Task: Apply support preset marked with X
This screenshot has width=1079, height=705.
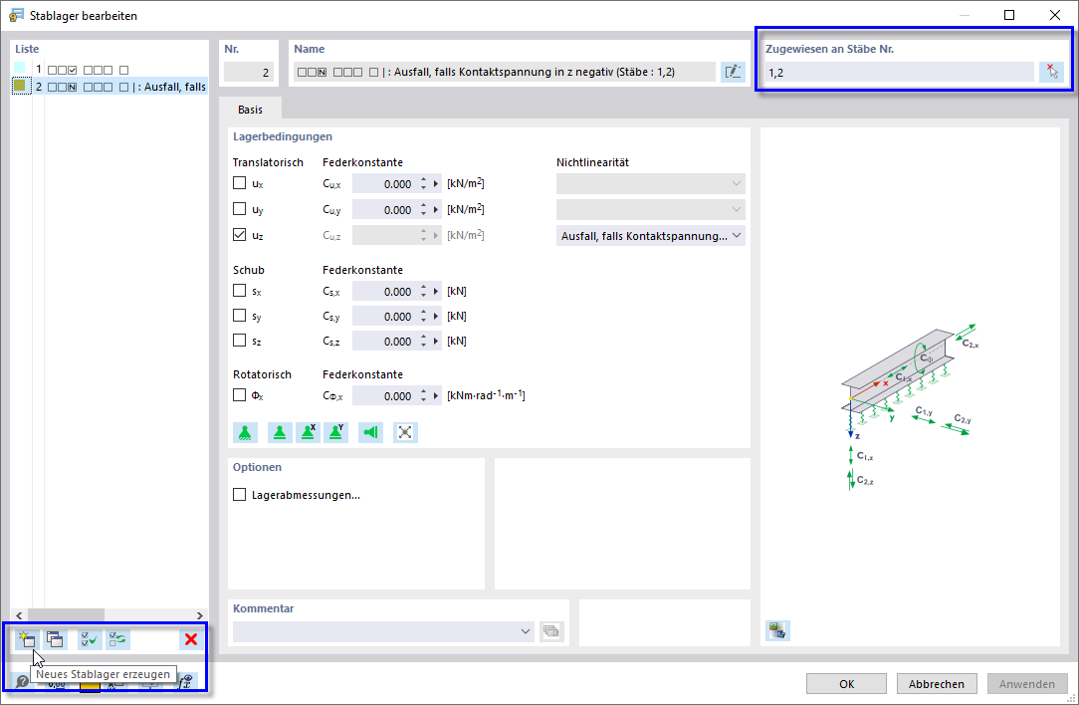Action: (x=308, y=432)
